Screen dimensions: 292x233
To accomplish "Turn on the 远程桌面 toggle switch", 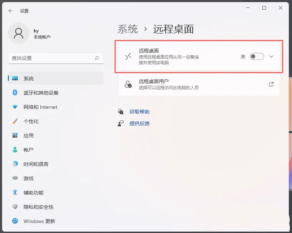I will [257, 56].
